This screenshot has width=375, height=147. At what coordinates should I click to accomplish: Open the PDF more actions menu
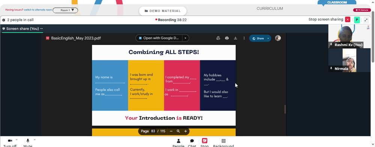tap(244, 38)
